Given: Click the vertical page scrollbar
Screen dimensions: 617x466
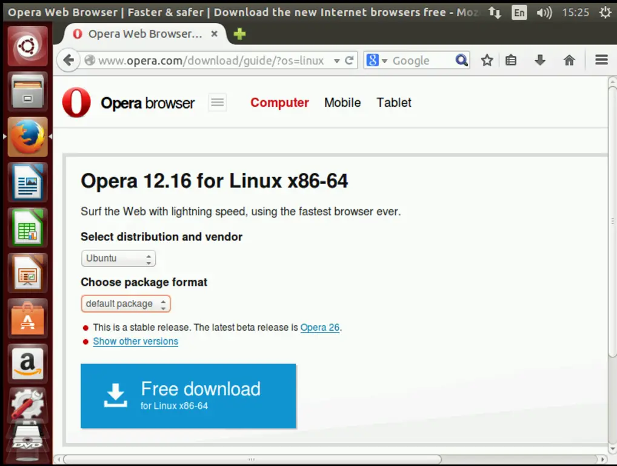Looking at the screenshot, I should [612, 221].
